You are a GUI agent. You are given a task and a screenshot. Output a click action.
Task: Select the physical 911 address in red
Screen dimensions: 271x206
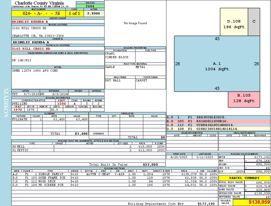pyautogui.click(x=31, y=49)
